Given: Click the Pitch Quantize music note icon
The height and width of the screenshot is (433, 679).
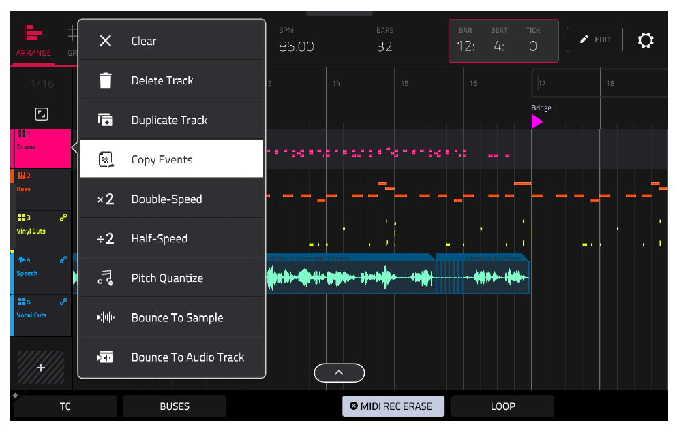Looking at the screenshot, I should coord(105,278).
